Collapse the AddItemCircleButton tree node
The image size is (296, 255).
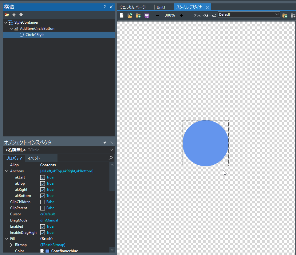click(11, 29)
